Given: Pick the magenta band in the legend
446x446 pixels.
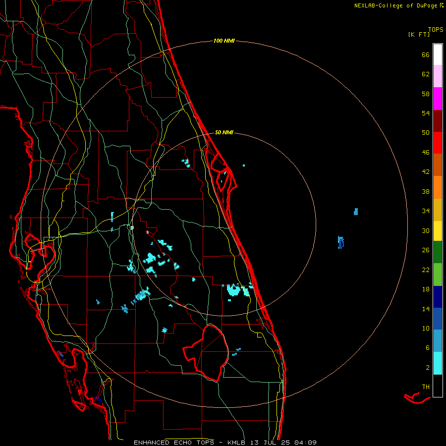Looking at the screenshot, I should 438,99.
